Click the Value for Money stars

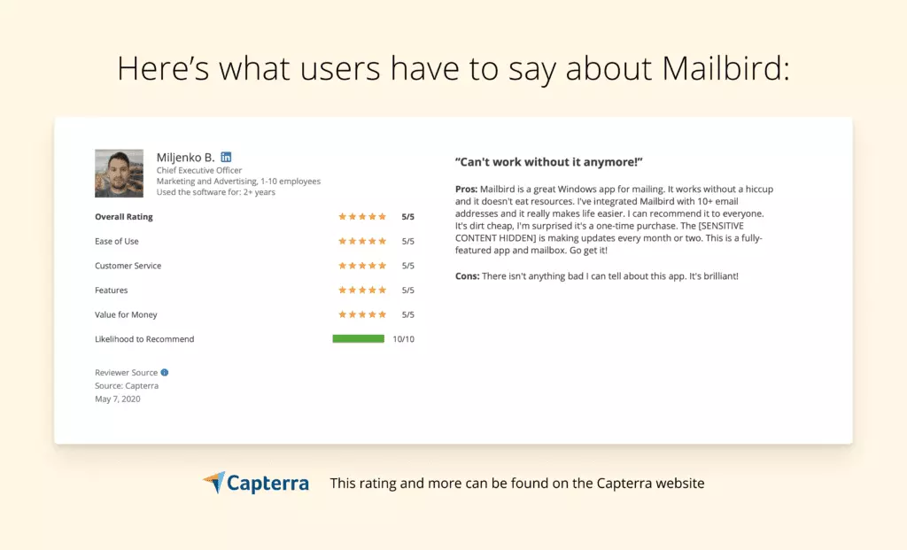point(362,314)
